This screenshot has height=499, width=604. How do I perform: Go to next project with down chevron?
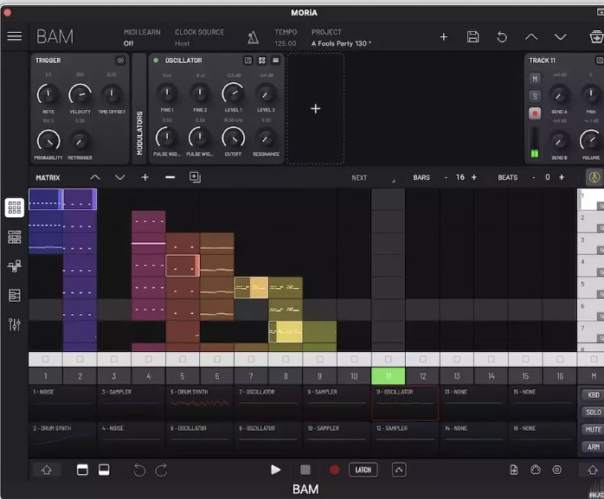(561, 37)
